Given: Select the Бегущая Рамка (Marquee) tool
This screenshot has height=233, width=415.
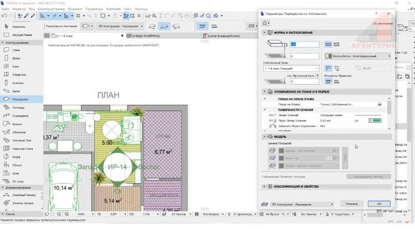Looking at the screenshot, I should (21, 35).
